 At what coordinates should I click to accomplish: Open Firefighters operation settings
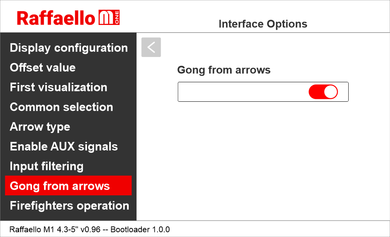click(69, 206)
